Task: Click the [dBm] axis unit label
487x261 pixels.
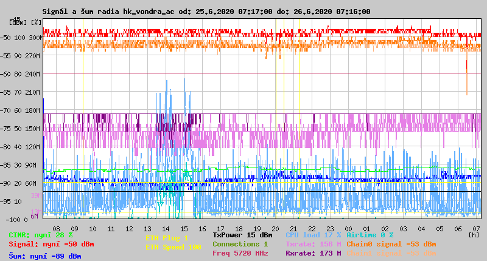Action: click(x=17, y=22)
